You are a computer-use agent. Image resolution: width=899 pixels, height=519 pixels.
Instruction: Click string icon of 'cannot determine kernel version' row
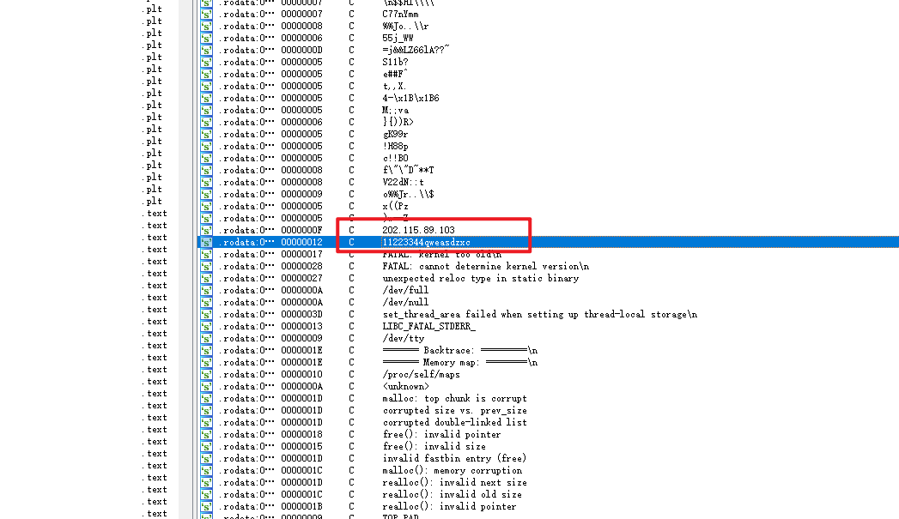[x=206, y=267]
